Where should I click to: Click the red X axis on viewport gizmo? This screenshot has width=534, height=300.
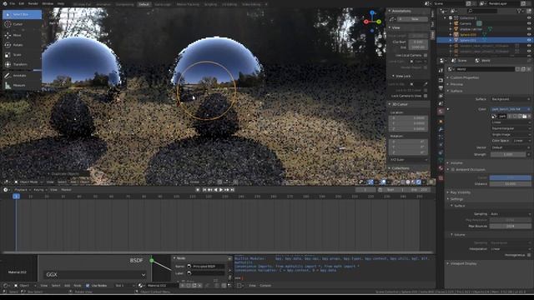[366, 22]
